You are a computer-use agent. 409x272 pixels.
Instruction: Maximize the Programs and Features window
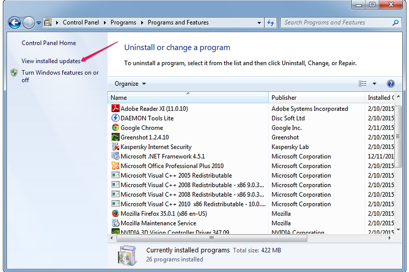click(x=372, y=4)
